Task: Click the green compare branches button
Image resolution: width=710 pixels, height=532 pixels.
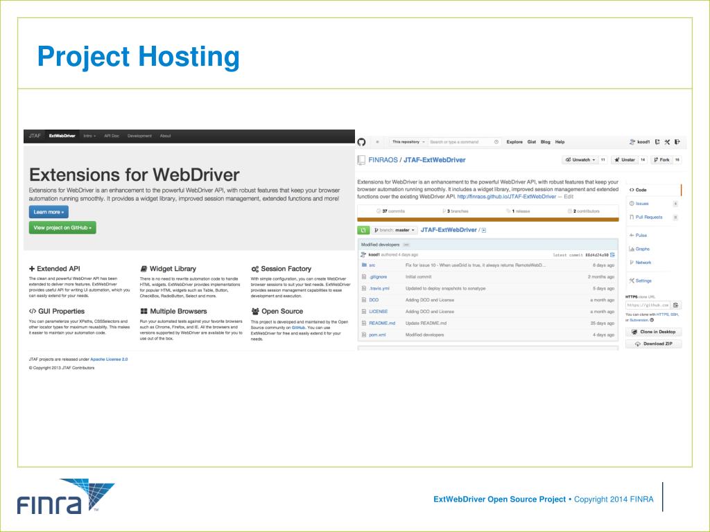Action: click(363, 230)
